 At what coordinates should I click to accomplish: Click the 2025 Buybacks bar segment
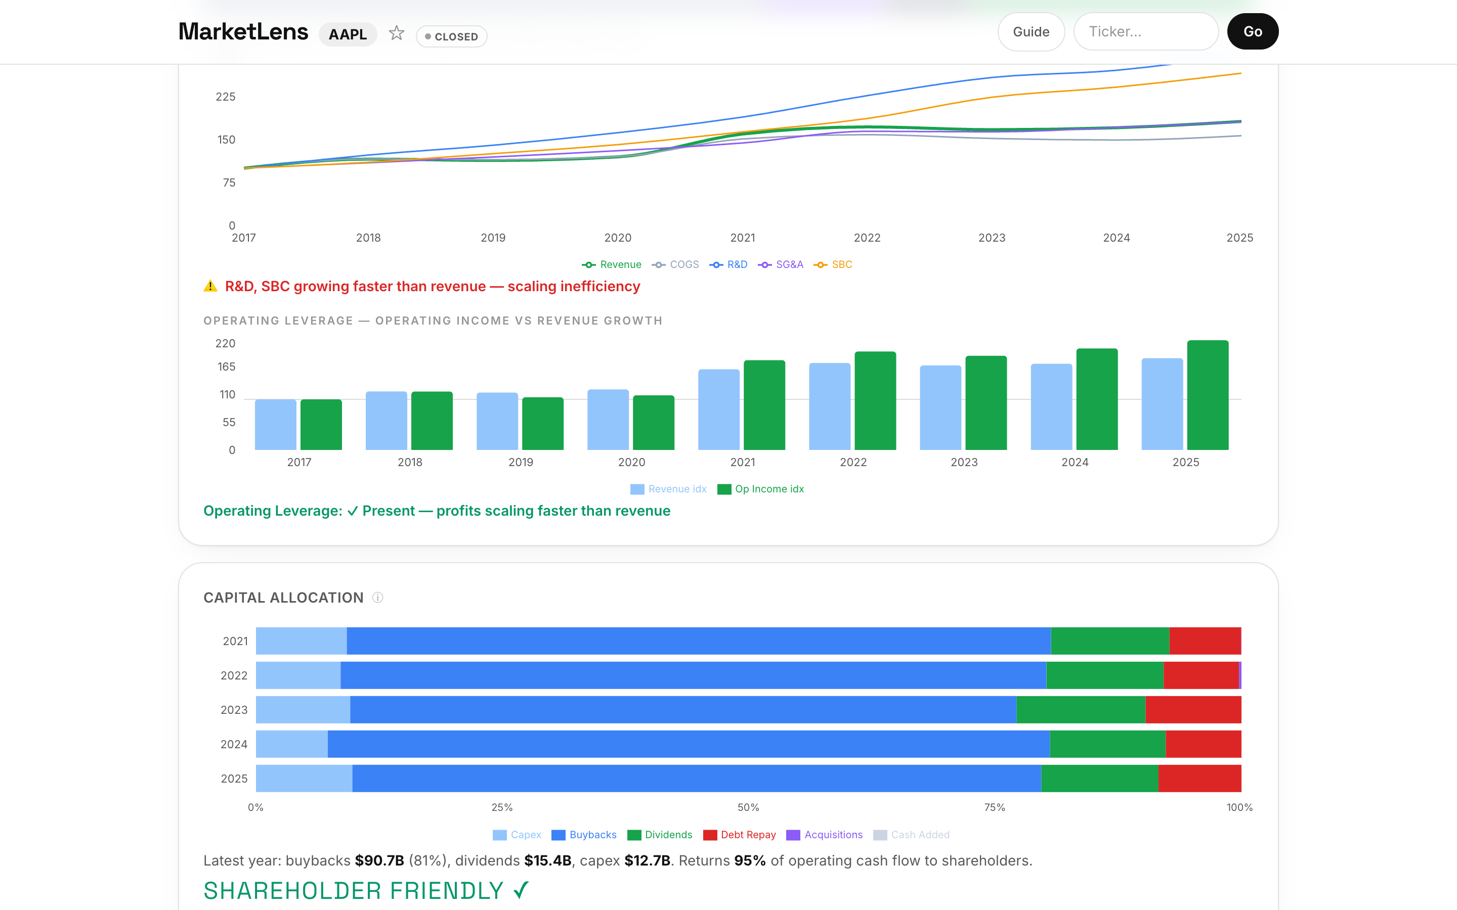[x=697, y=778]
